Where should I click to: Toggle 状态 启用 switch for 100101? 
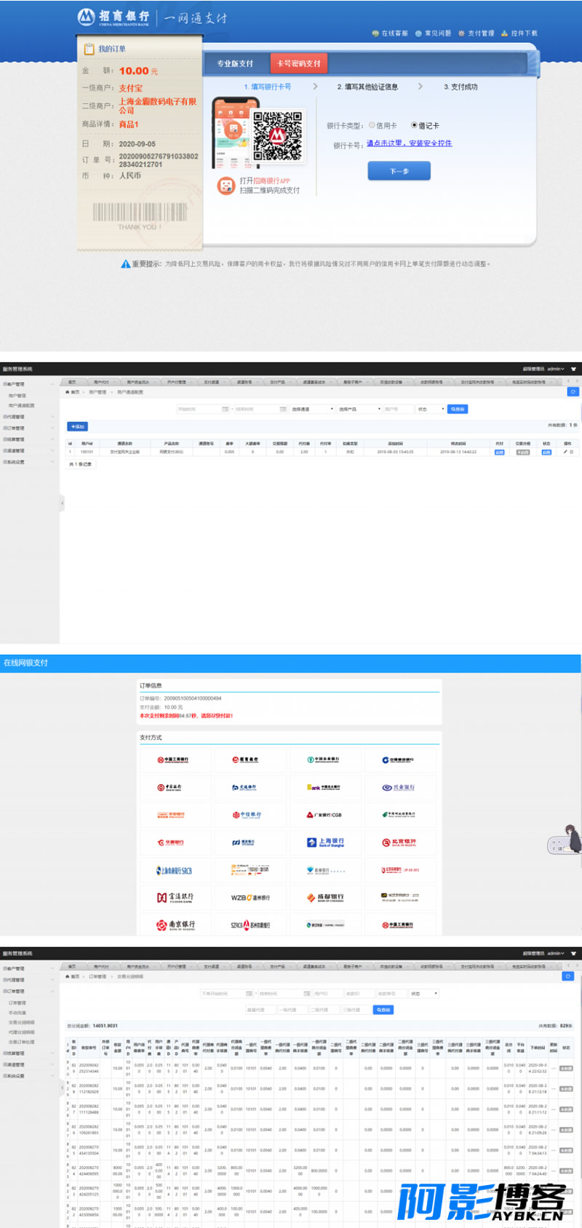coord(546,452)
